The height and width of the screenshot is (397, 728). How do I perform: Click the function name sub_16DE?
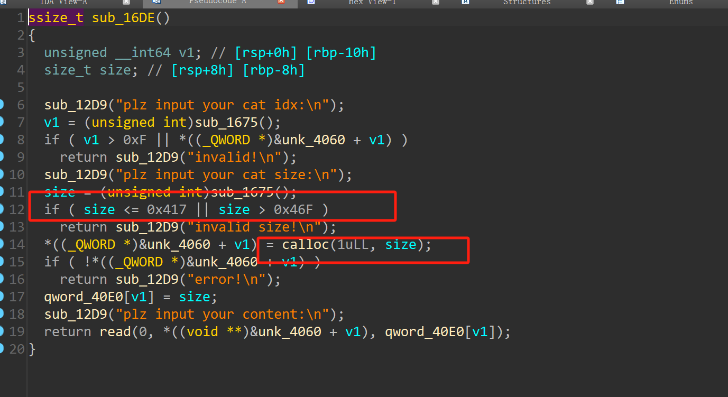pyautogui.click(x=123, y=18)
